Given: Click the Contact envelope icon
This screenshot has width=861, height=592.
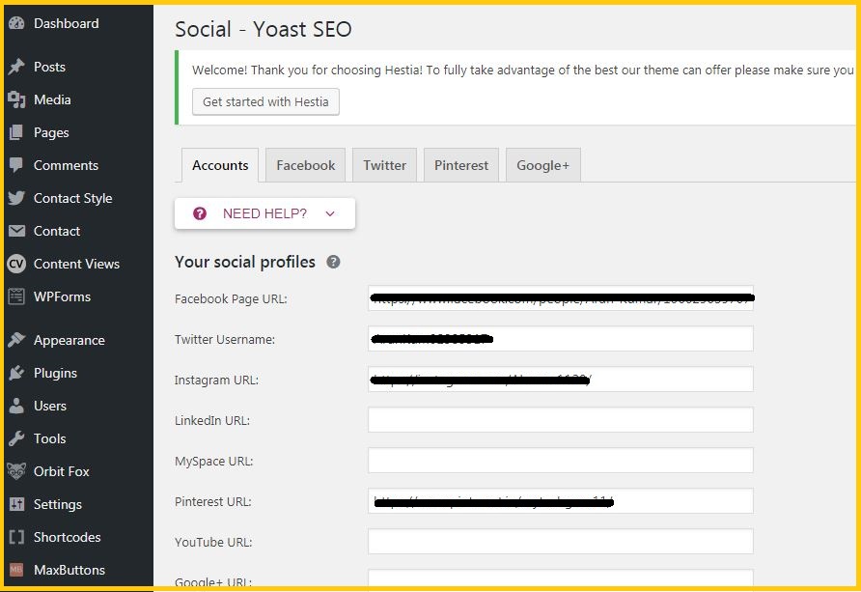Looking at the screenshot, I should coord(16,231).
